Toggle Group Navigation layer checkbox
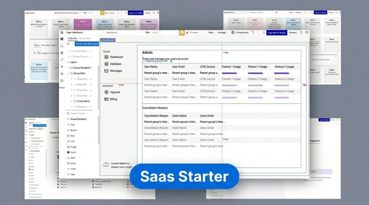 [x=72, y=68]
